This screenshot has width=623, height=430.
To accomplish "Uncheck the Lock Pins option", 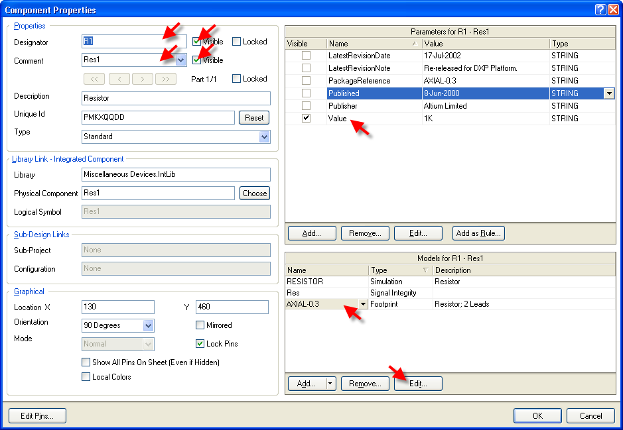I will 200,344.
